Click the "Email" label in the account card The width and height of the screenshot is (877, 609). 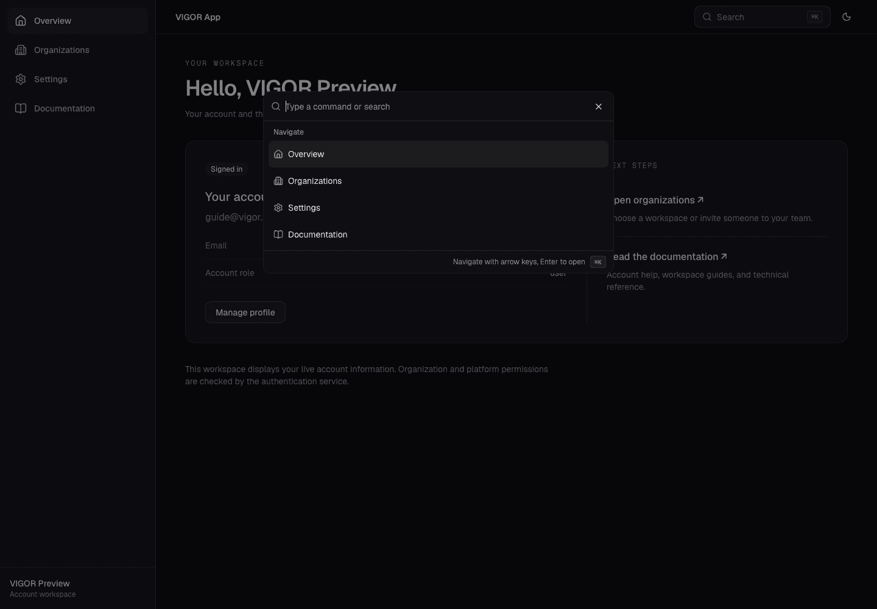[x=216, y=245]
